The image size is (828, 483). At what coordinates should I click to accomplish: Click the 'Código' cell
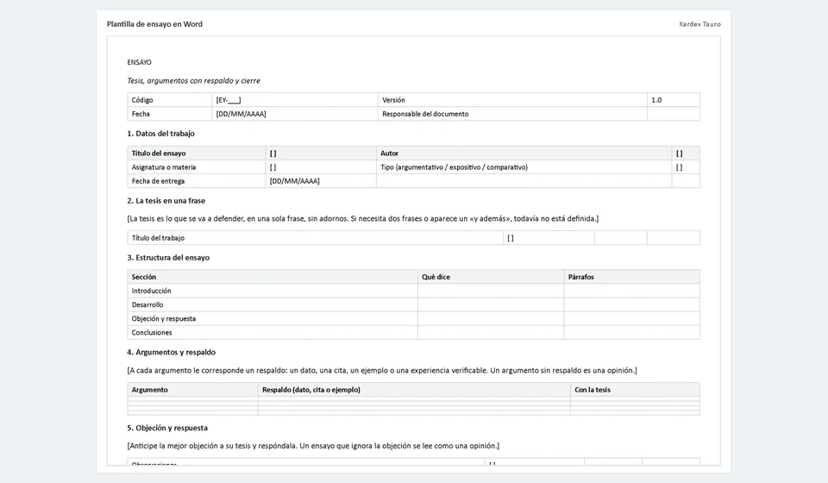click(x=170, y=100)
